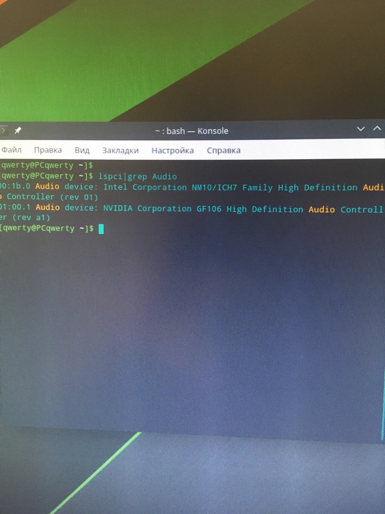Viewport: 385px width, 514px height.
Task: Open the Закладки menu
Action: (120, 150)
